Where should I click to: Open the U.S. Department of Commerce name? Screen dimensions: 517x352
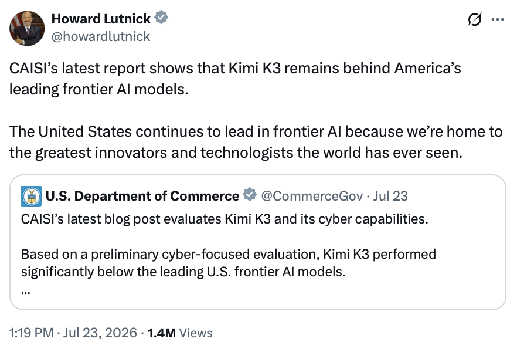(x=142, y=196)
